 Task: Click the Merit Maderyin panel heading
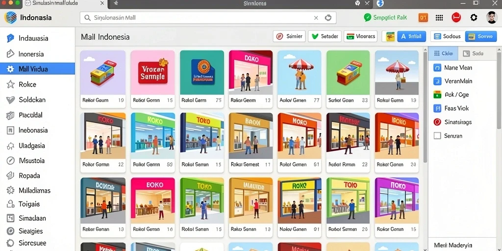click(x=453, y=245)
